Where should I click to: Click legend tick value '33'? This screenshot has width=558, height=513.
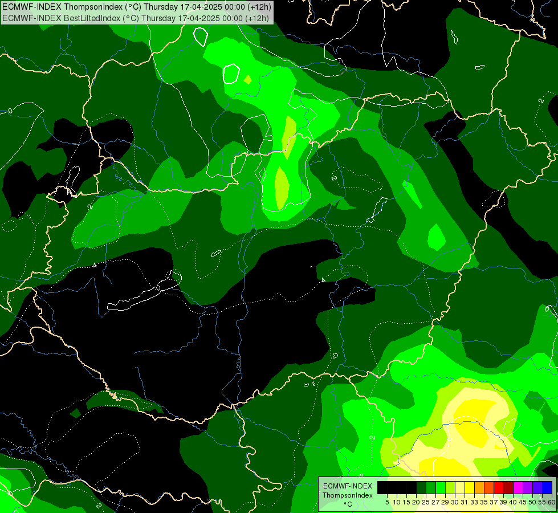[x=474, y=502]
